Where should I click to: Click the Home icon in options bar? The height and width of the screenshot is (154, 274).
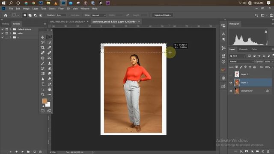pyautogui.click(x=6, y=15)
